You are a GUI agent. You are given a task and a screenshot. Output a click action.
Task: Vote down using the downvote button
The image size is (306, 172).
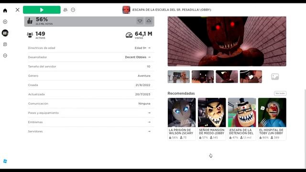coord(140,21)
